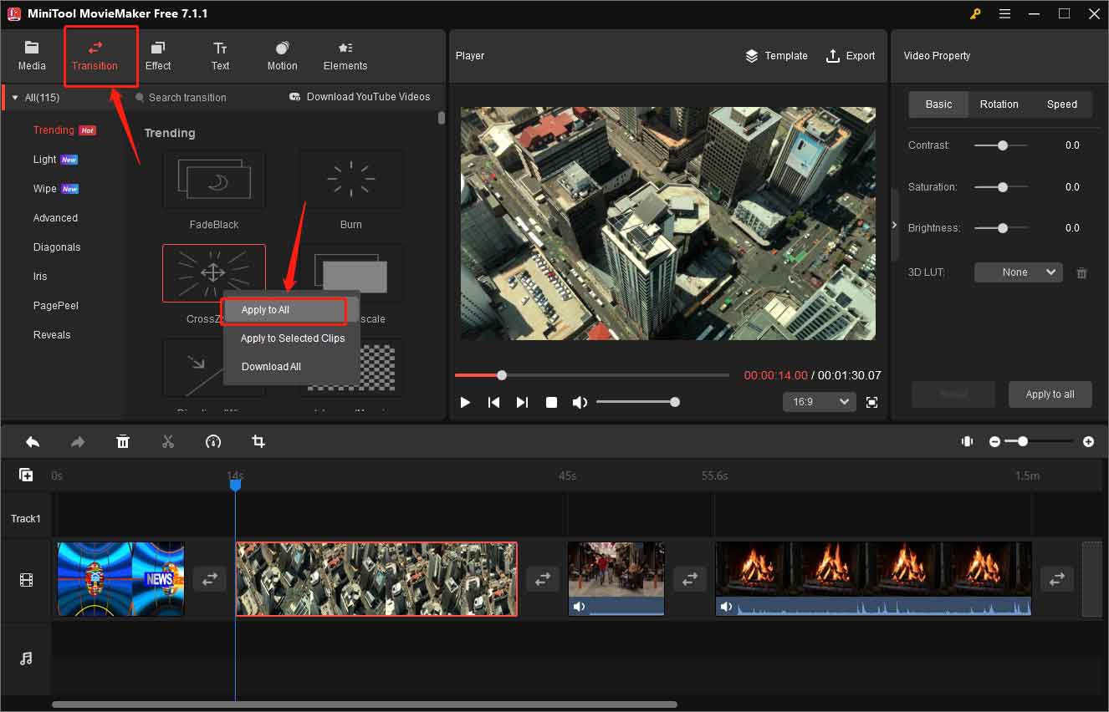Choose Apply to All from context menu
Viewport: 1109px width, 712px height.
(284, 310)
